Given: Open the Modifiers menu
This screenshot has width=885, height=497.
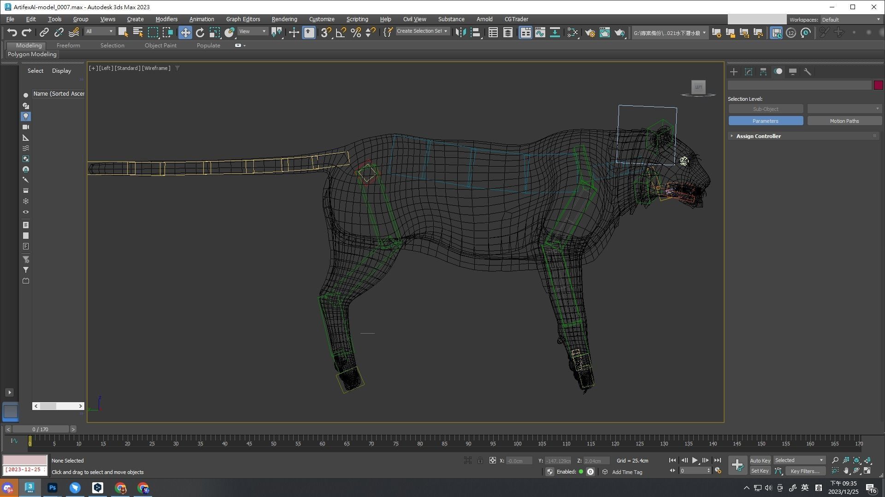Looking at the screenshot, I should (x=166, y=19).
